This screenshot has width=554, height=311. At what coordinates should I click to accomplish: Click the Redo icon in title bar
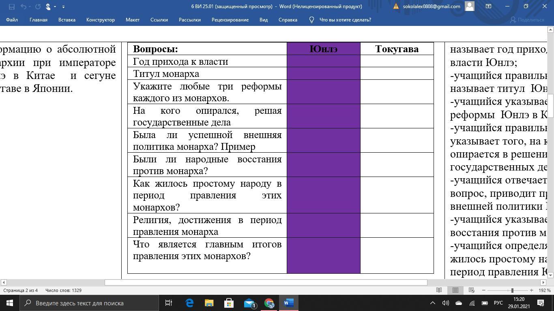tap(38, 6)
